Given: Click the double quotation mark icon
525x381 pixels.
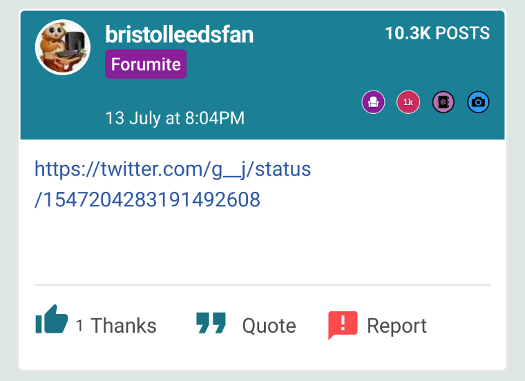Looking at the screenshot, I should coord(211,323).
